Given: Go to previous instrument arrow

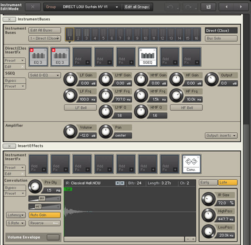Looking at the screenshot, I should 226,7.
